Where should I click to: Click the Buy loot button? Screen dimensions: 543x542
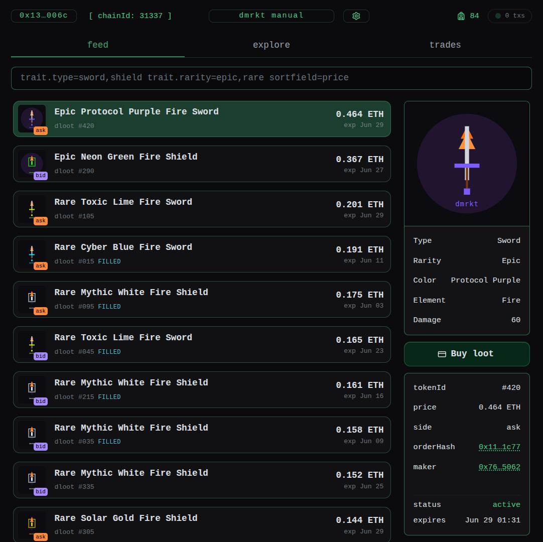click(x=467, y=354)
